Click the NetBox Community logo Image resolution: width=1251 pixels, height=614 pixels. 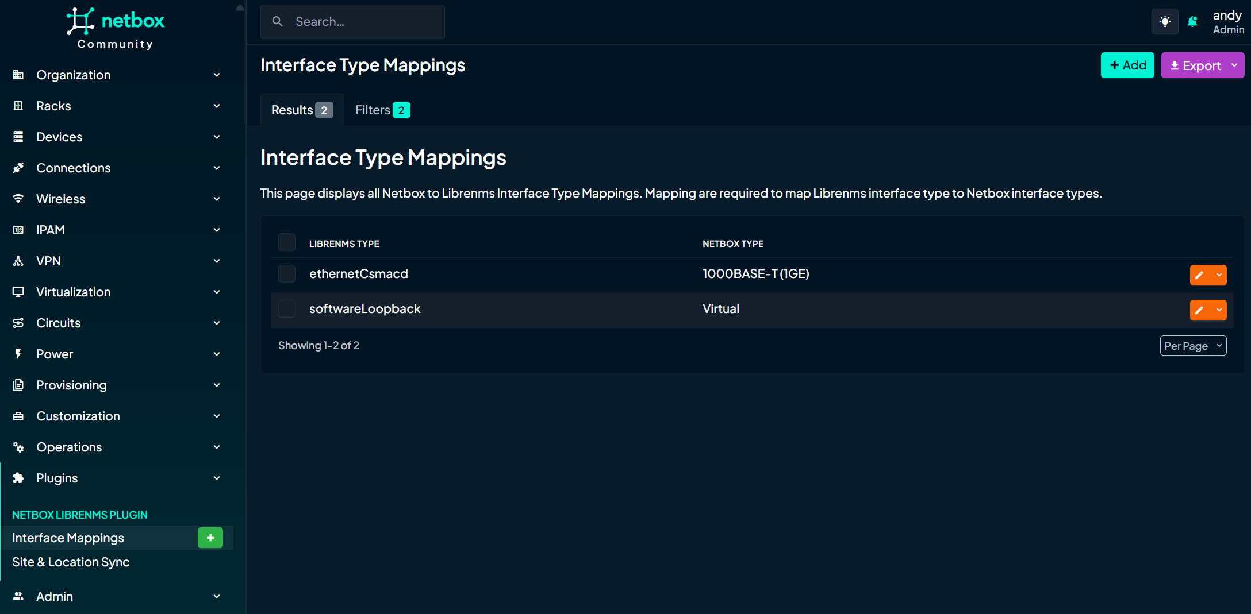point(116,28)
